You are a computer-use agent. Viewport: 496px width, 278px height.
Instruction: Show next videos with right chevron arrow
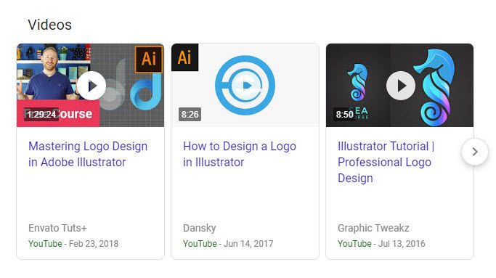tap(475, 152)
